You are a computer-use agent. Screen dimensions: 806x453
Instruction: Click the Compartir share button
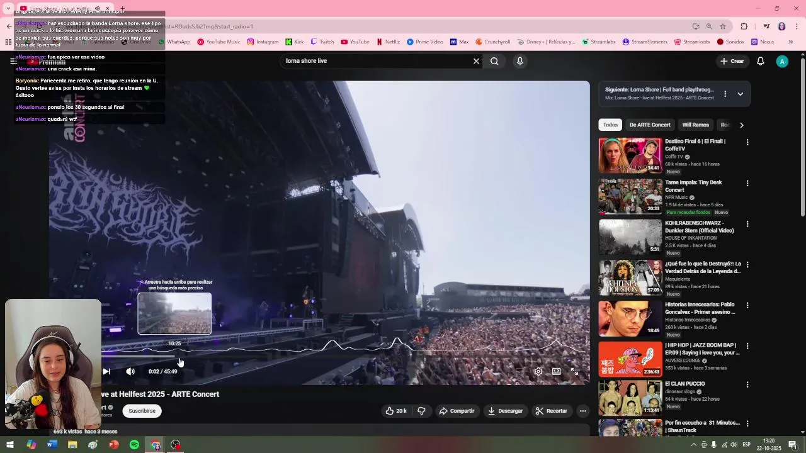coord(457,411)
